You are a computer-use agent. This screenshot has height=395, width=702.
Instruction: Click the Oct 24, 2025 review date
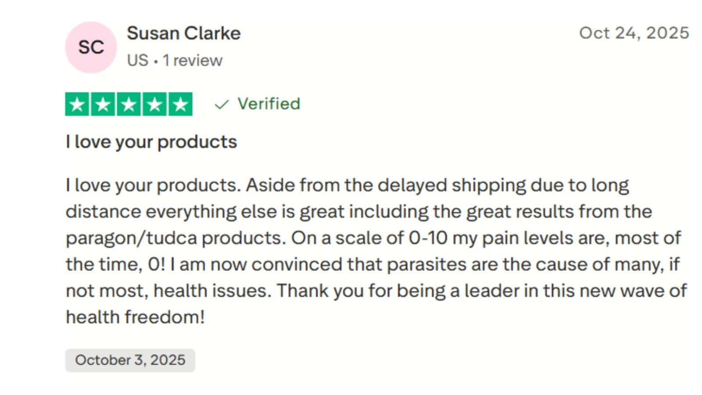coord(634,33)
